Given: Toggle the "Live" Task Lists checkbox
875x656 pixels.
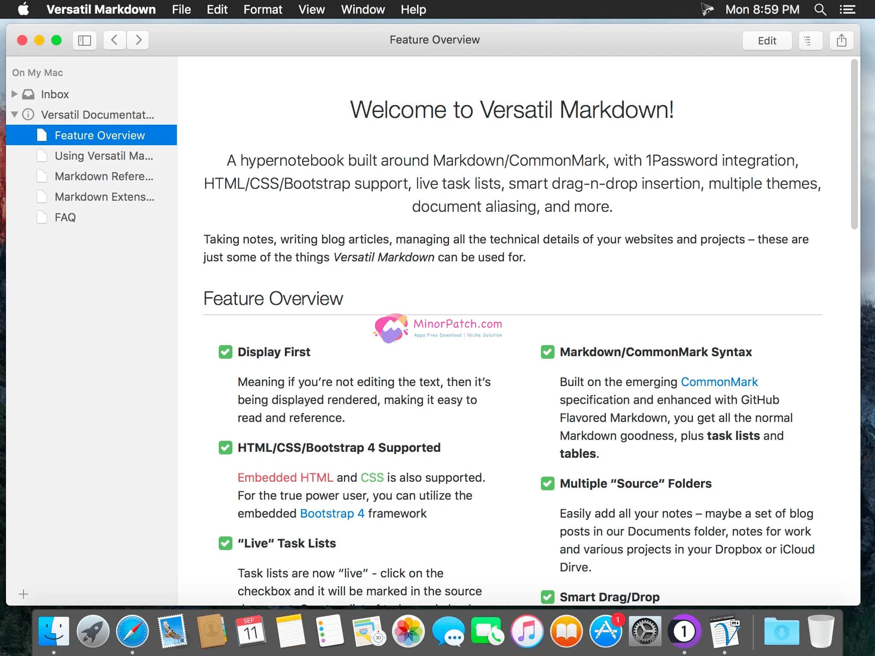Looking at the screenshot, I should [225, 543].
